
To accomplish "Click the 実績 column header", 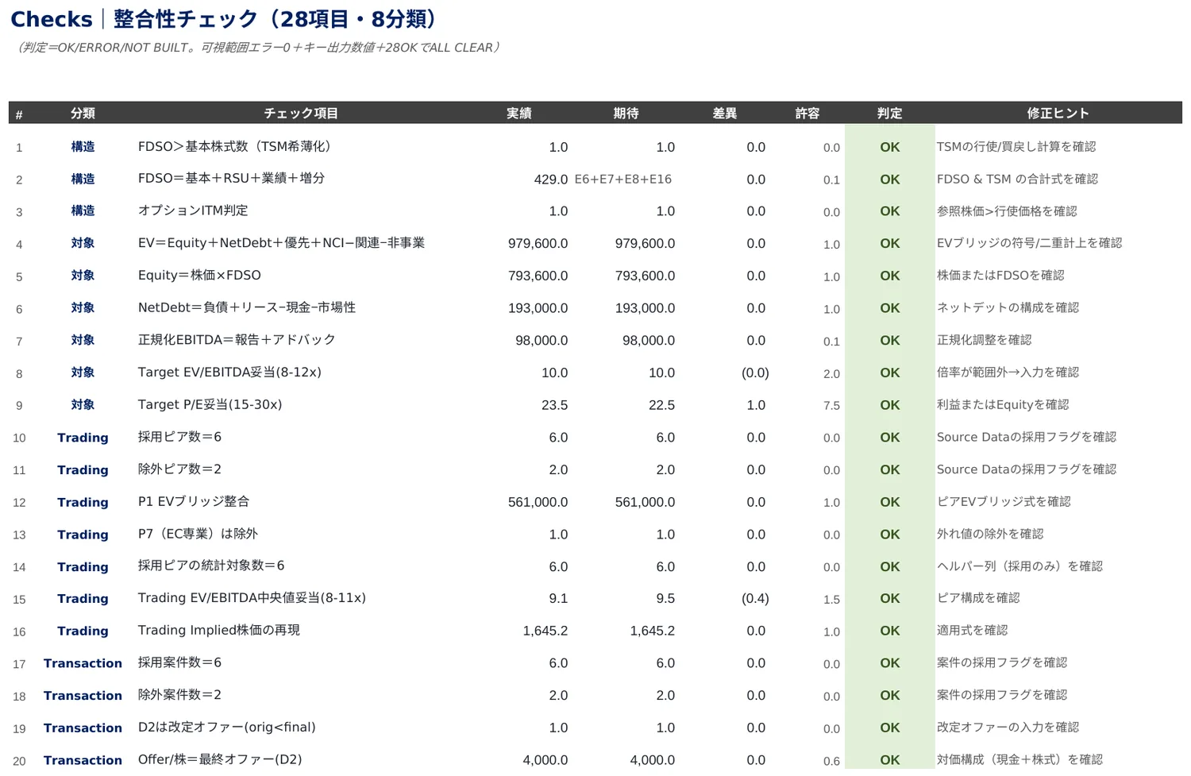I will coord(519,114).
